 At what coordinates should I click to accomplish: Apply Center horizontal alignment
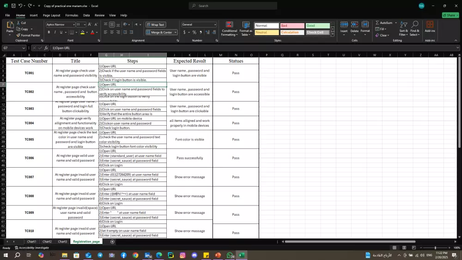click(x=112, y=32)
